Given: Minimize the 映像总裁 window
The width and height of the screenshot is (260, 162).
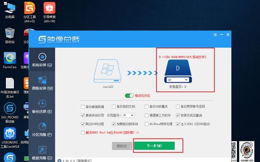Looking at the screenshot, I should click(x=221, y=34).
